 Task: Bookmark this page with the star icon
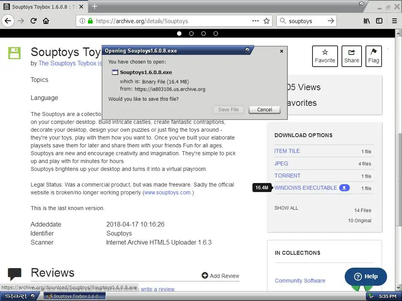click(267, 21)
